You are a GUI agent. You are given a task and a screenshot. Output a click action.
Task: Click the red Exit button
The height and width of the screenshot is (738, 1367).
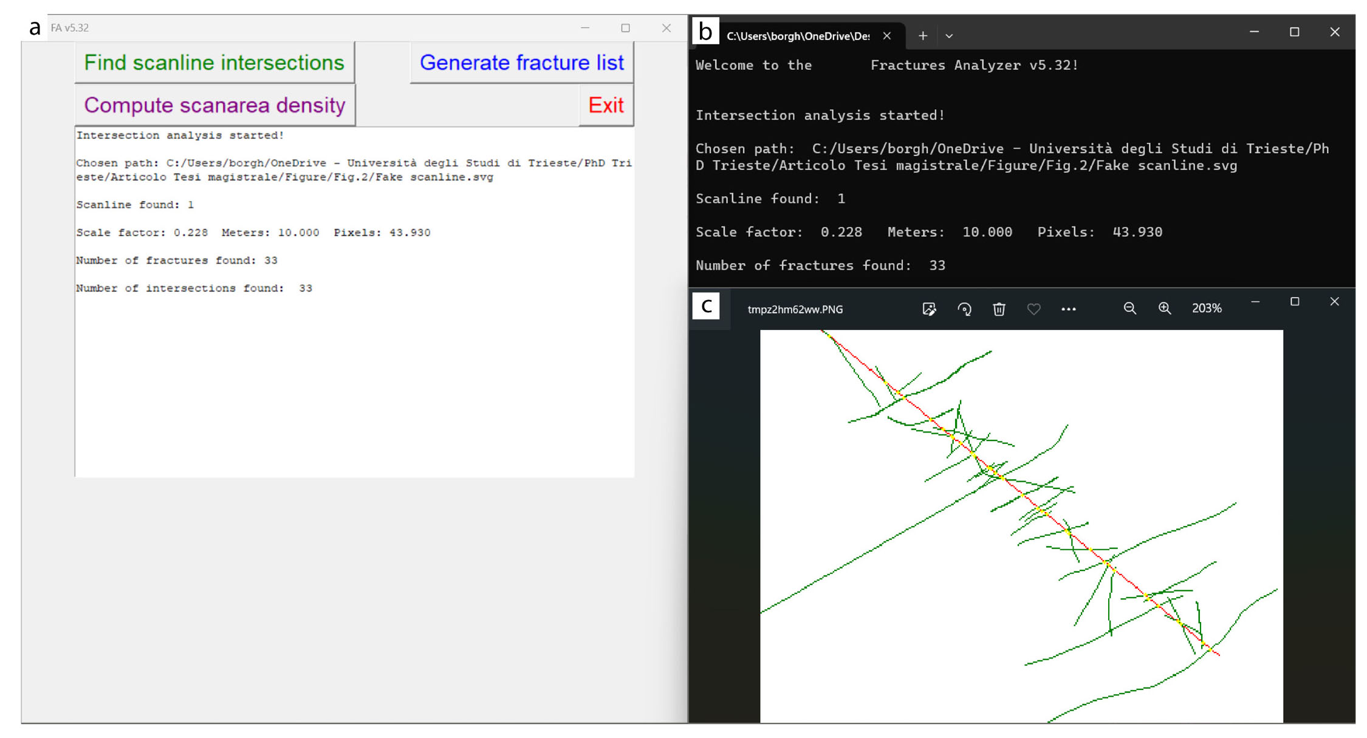click(x=606, y=105)
